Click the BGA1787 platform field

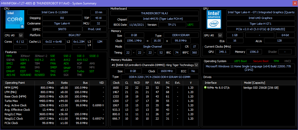tap(74, 35)
